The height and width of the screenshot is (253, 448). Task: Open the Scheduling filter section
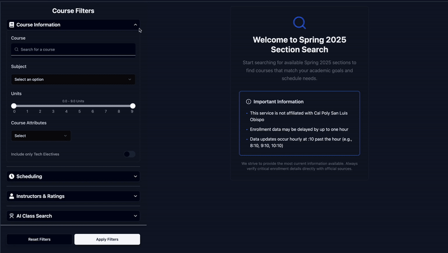point(73,176)
